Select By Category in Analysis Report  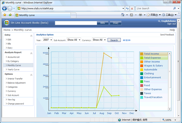pos(13,61)
